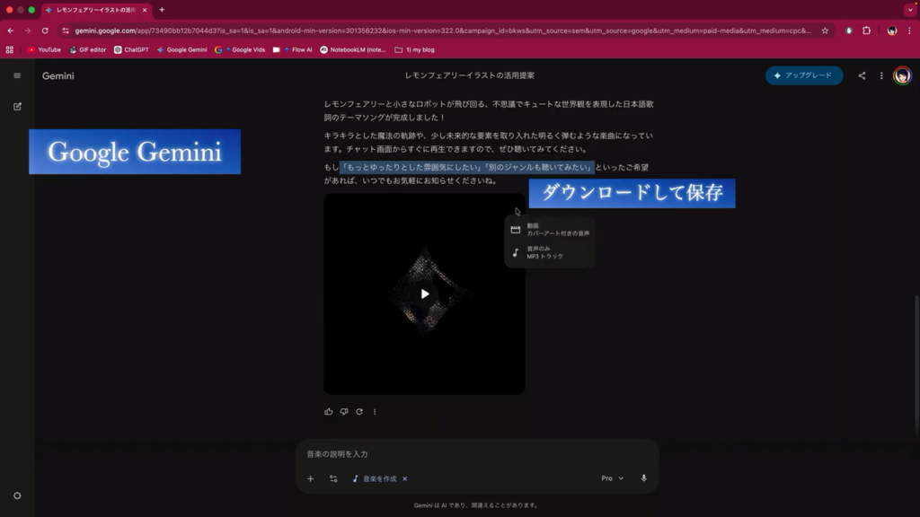
Task: Click the share conversation icon
Action: coord(862,75)
